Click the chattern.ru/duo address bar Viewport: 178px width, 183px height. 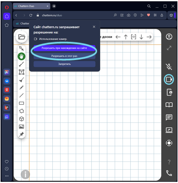point(74,15)
